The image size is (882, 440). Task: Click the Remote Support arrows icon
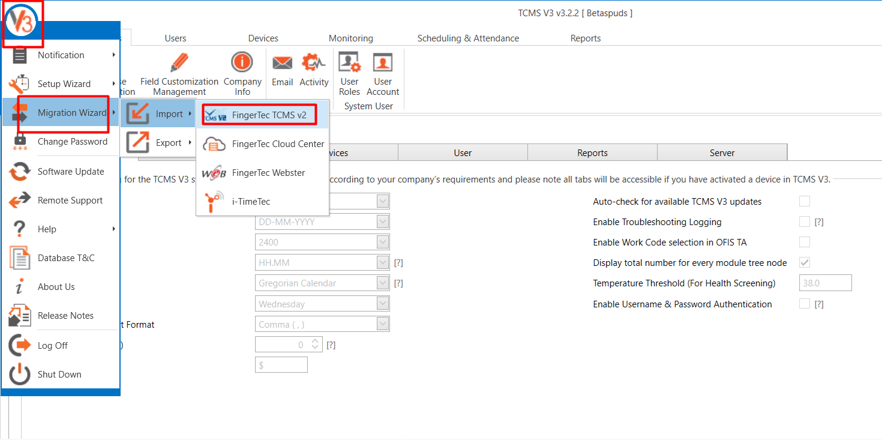coord(20,200)
